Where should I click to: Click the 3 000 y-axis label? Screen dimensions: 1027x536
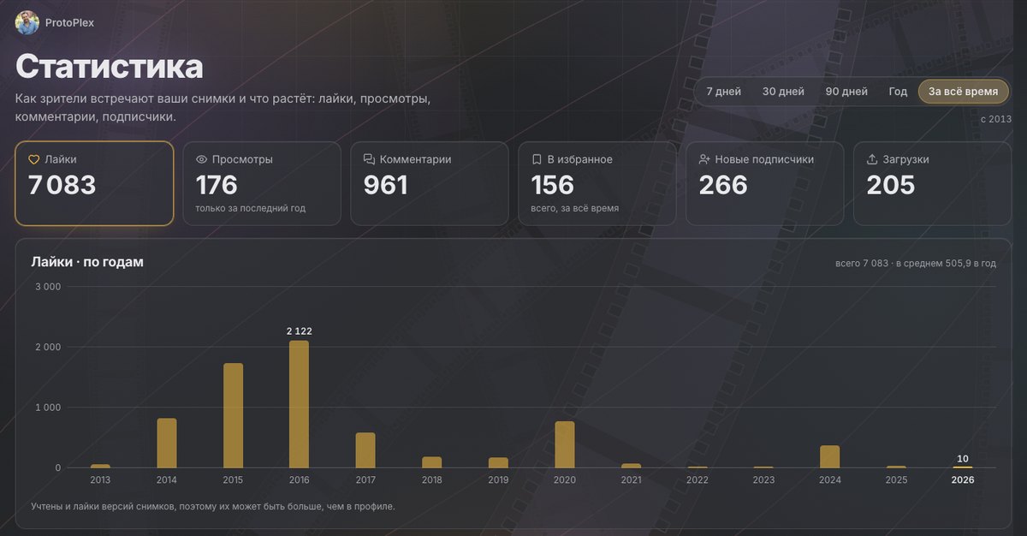click(x=46, y=287)
